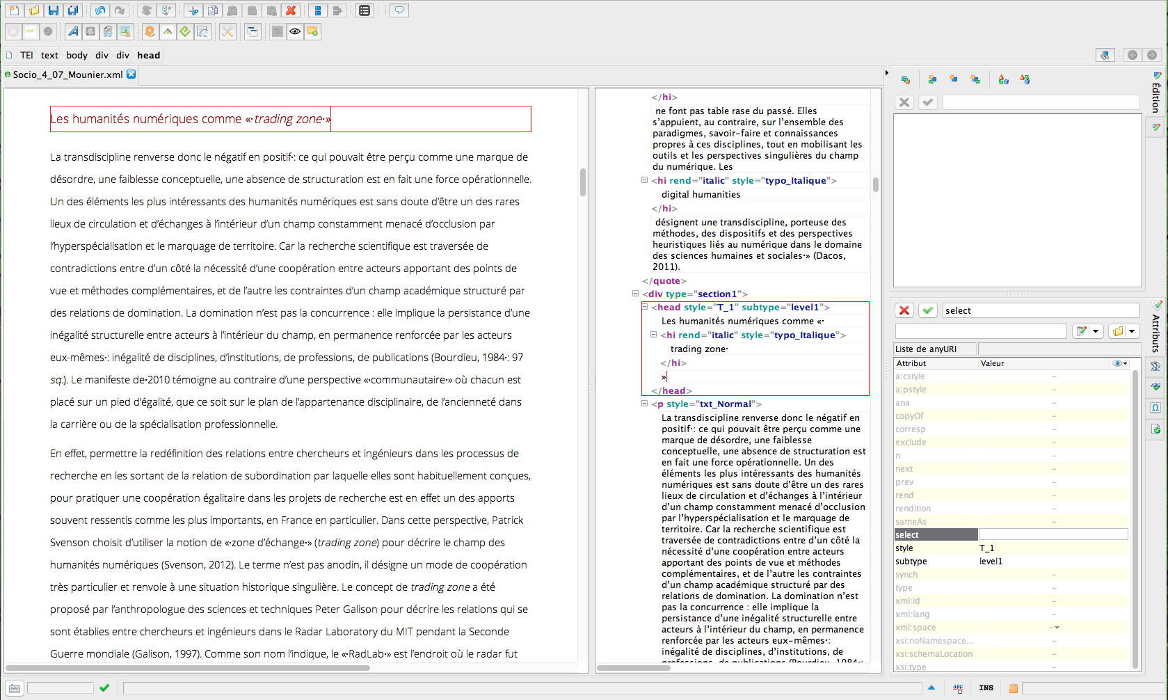Image resolution: width=1168 pixels, height=700 pixels.
Task: Click the Save document icon
Action: [x=54, y=10]
